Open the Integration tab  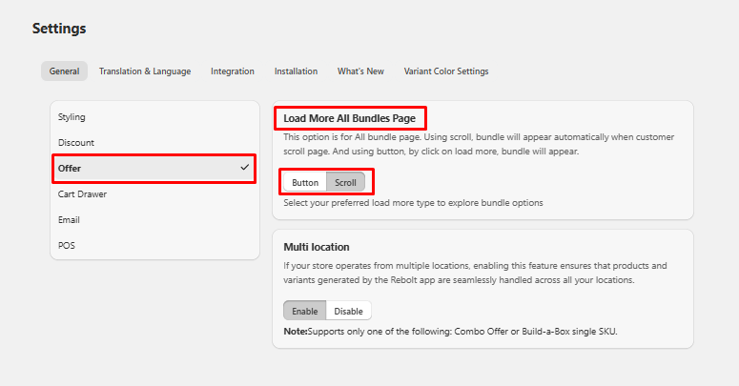[x=233, y=71]
